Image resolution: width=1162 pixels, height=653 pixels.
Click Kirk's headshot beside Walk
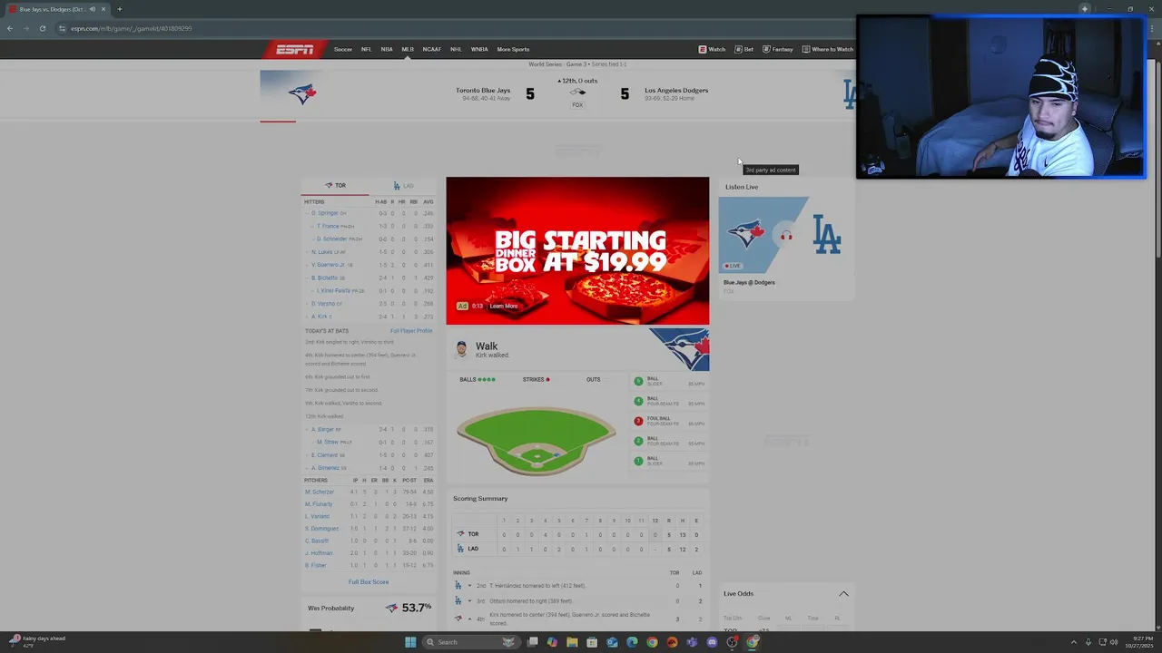(x=461, y=349)
